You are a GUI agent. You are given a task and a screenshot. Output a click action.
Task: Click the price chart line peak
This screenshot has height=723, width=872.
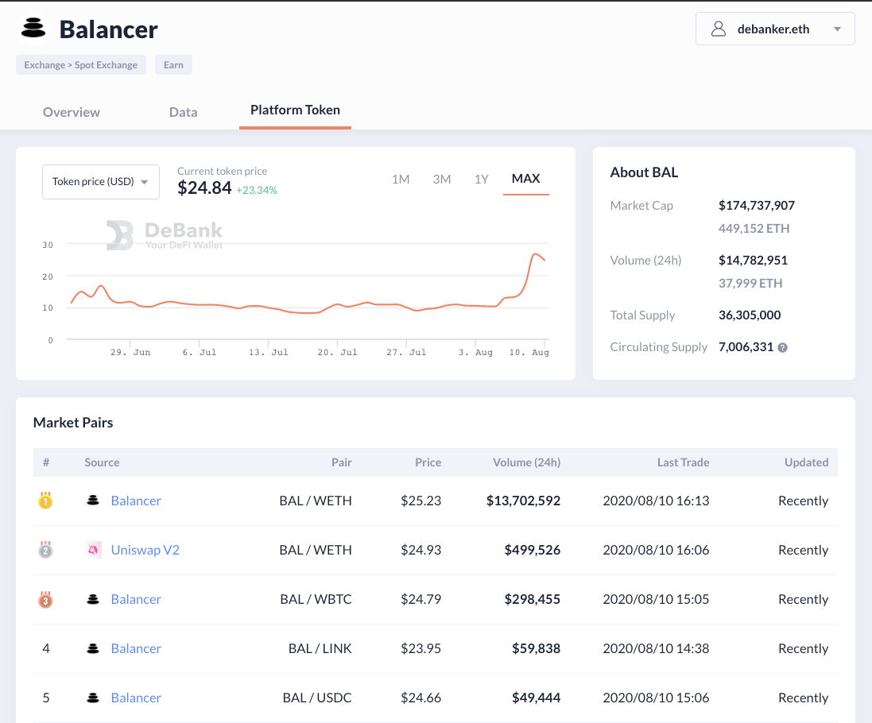tap(535, 254)
